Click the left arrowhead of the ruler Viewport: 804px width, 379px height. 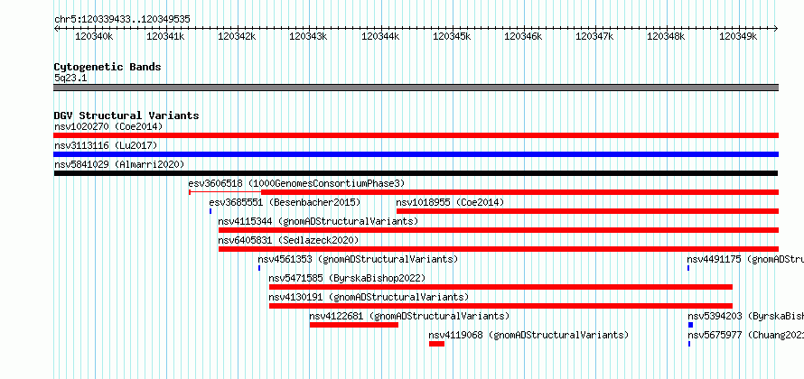tap(56, 29)
